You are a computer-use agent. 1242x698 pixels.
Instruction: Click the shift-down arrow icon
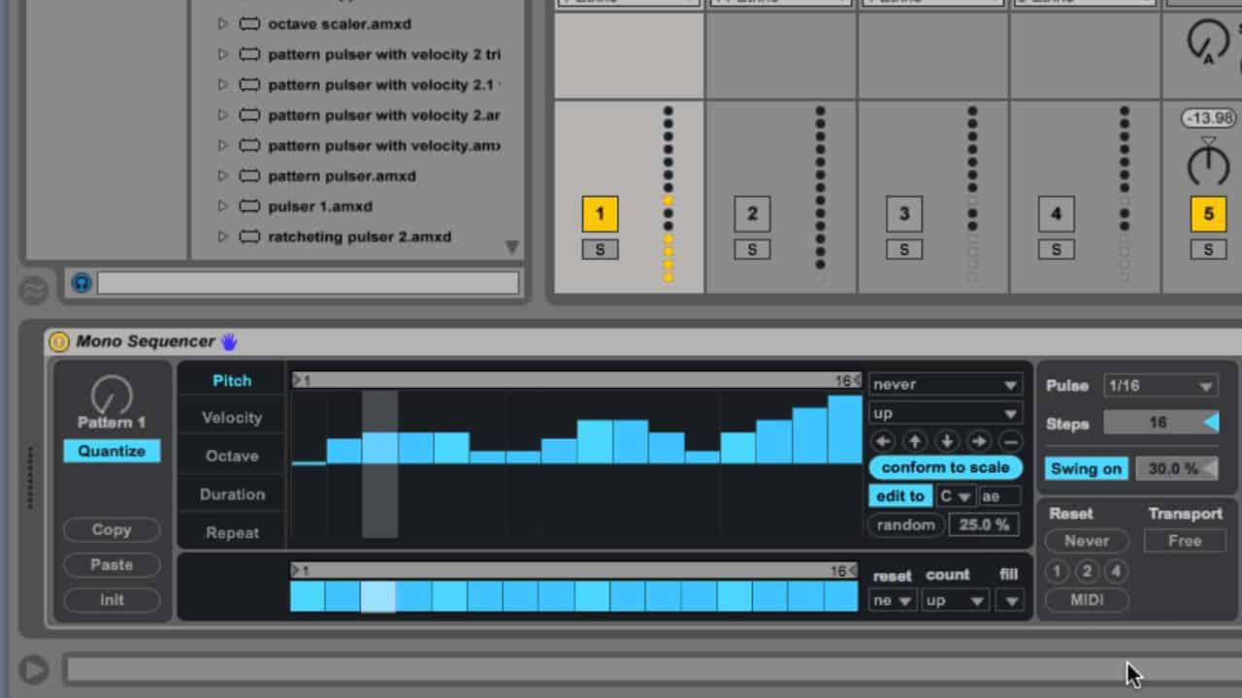click(946, 441)
